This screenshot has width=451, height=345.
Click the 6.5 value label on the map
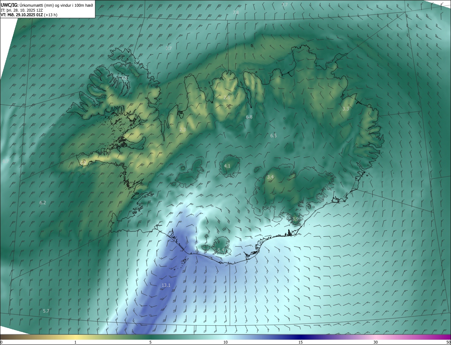[273, 135]
